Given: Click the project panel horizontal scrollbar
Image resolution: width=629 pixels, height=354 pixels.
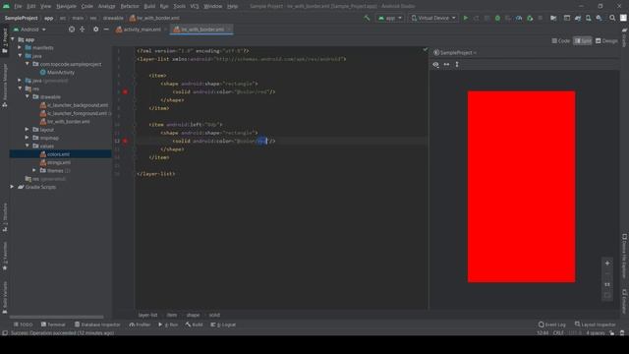Looking at the screenshot, I should pos(57,317).
